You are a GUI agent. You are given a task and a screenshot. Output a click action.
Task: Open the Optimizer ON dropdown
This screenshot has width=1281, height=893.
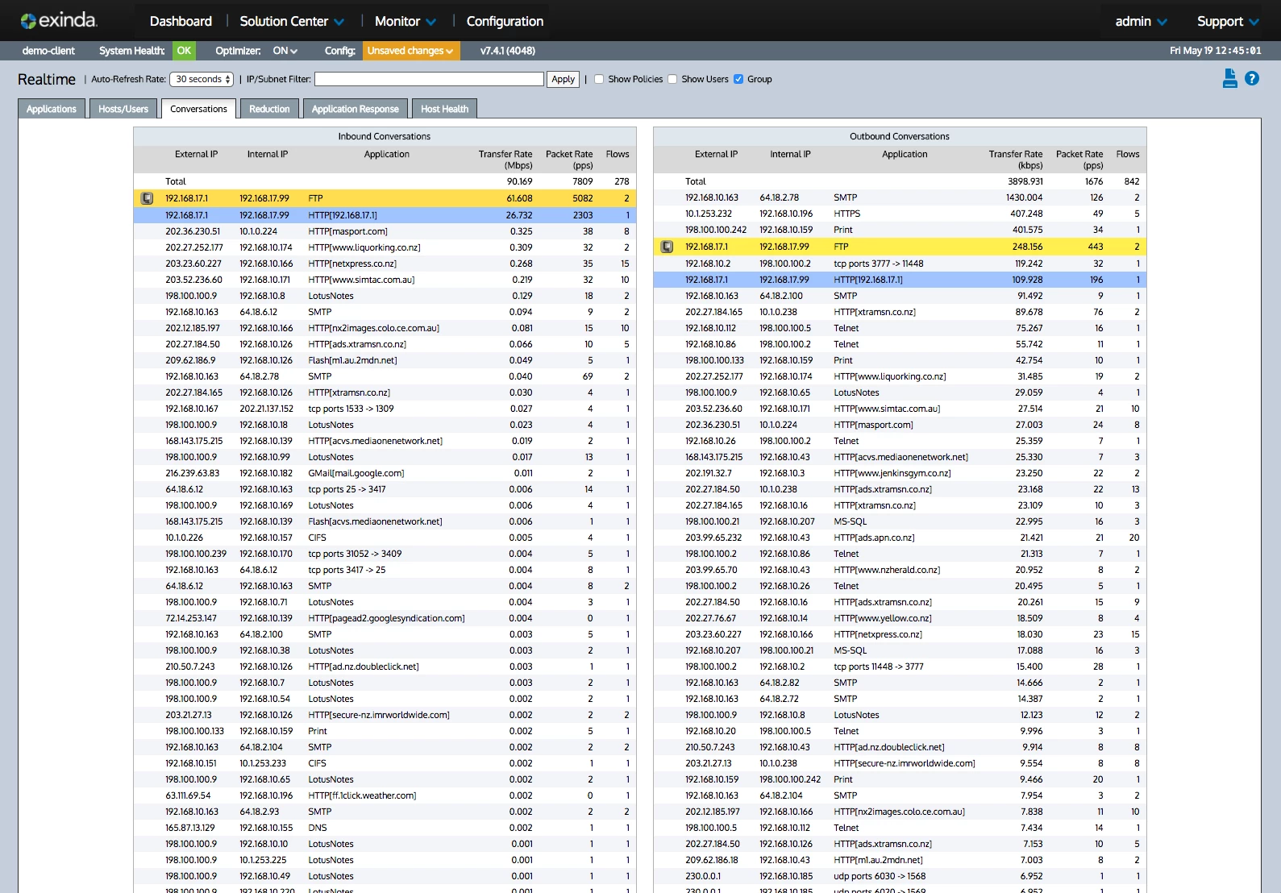coord(285,51)
